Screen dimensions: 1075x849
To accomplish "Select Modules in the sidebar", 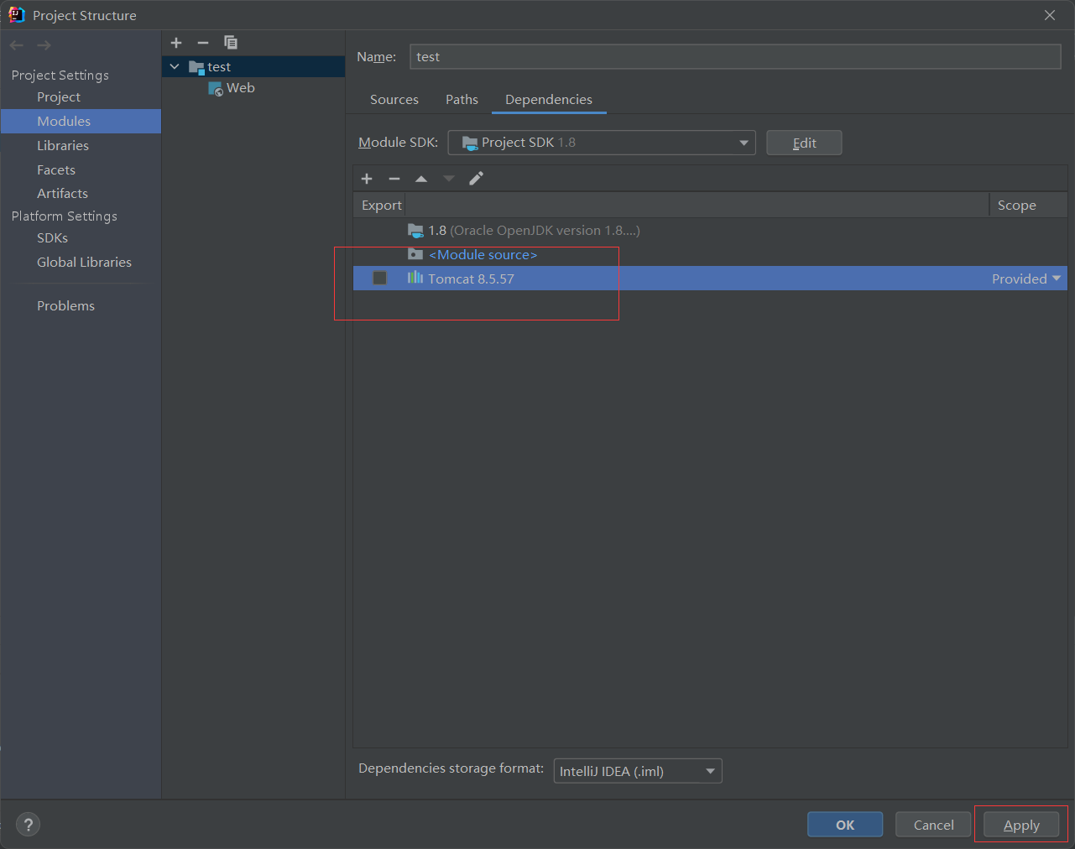I will [x=81, y=121].
